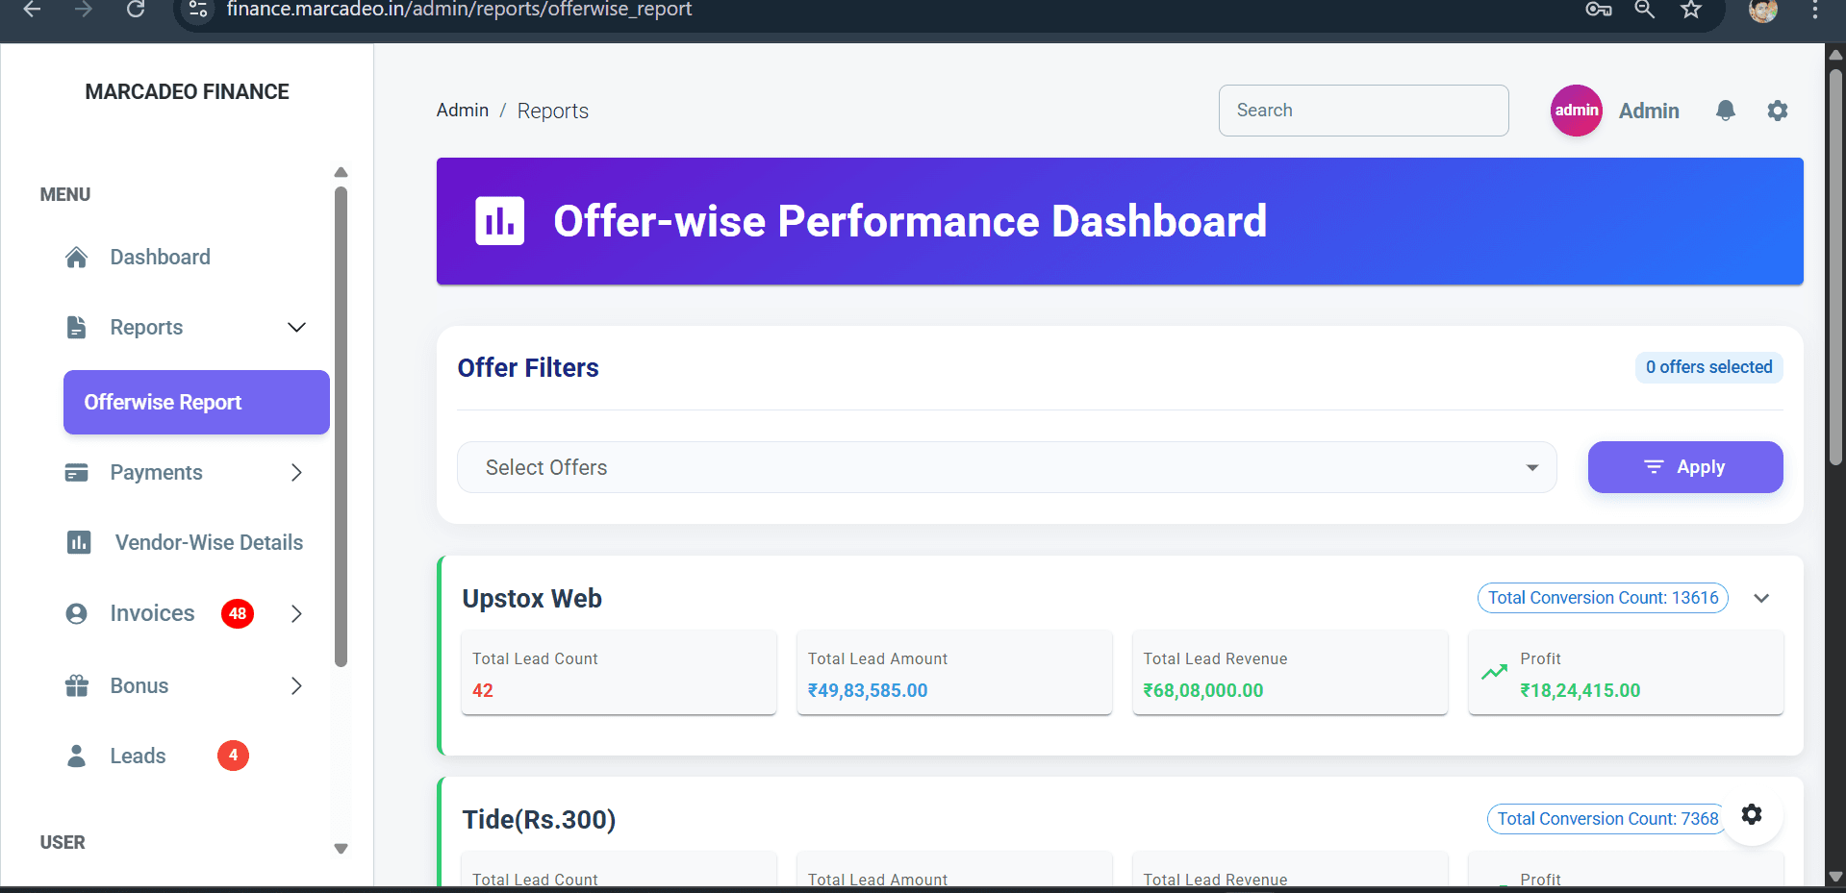Image resolution: width=1846 pixels, height=893 pixels.
Task: Click the admin avatar badge
Action: pos(1576,110)
